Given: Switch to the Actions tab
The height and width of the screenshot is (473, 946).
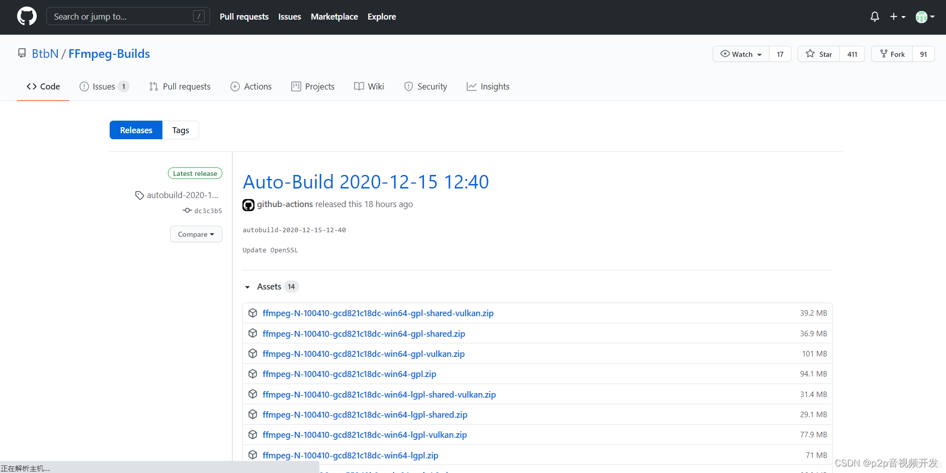Looking at the screenshot, I should pyautogui.click(x=251, y=86).
